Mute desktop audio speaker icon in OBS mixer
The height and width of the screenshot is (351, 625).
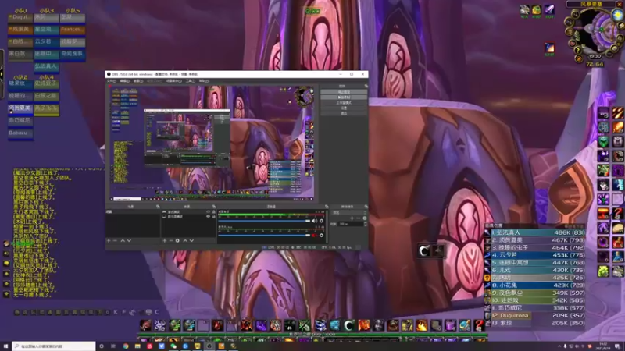coord(314,221)
